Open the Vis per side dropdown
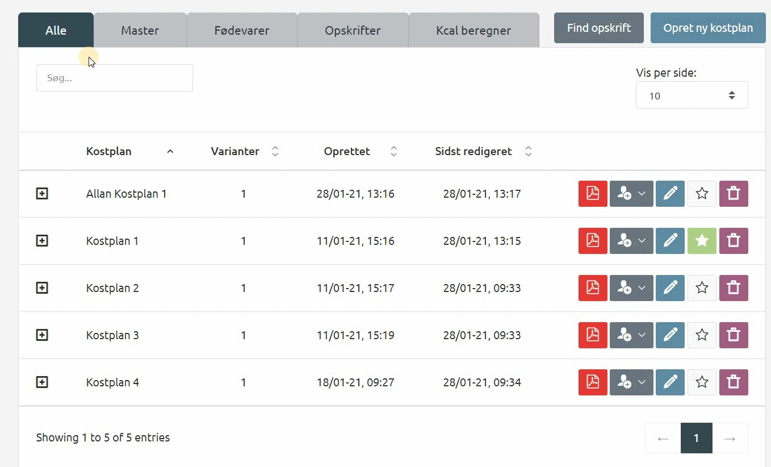This screenshot has width=771, height=467. pos(692,95)
